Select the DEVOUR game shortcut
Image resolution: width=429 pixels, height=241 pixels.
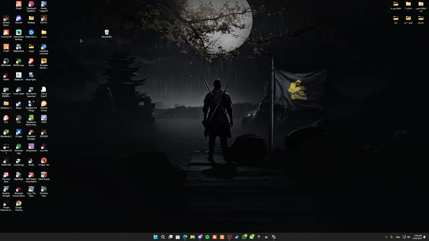(x=44, y=134)
